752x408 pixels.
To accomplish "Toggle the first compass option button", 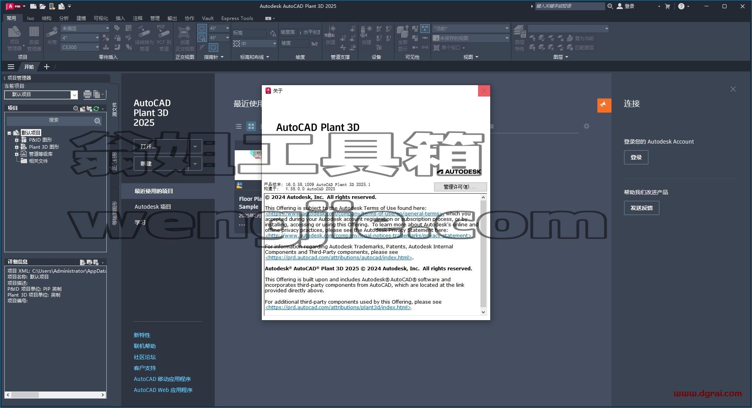I will coord(202,28).
